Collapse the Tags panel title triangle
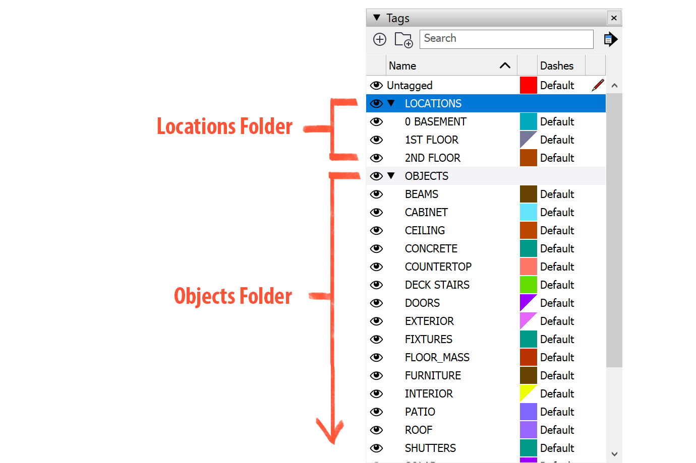This screenshot has width=696, height=463. point(377,18)
